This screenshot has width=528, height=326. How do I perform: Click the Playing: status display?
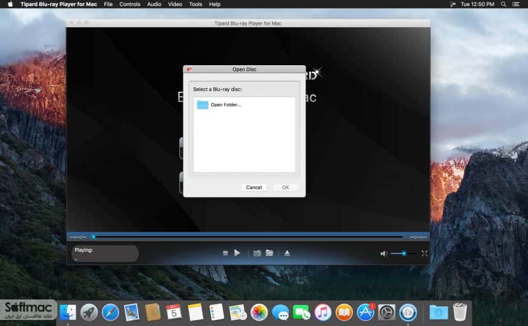click(105, 254)
